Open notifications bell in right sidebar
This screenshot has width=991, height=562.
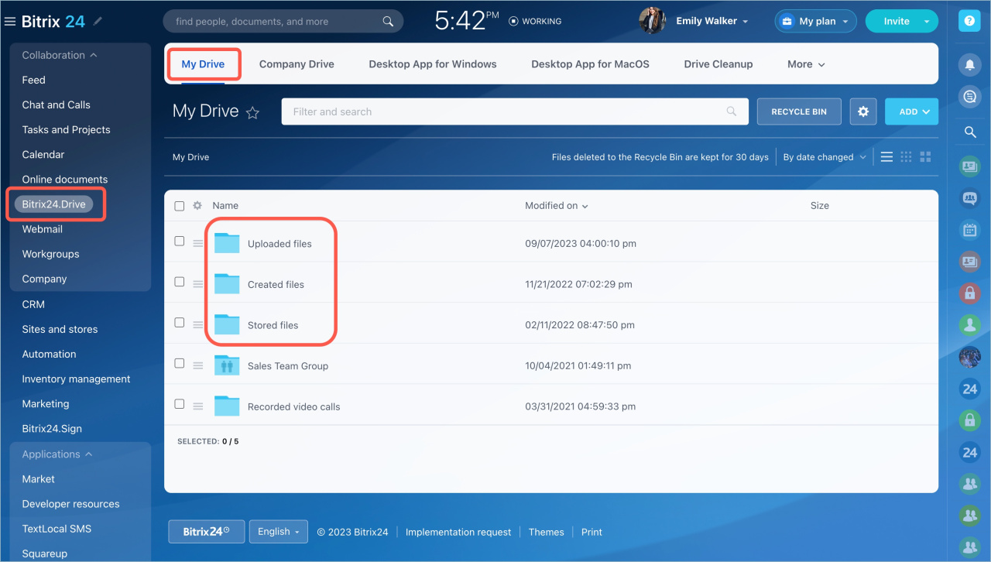(x=969, y=64)
